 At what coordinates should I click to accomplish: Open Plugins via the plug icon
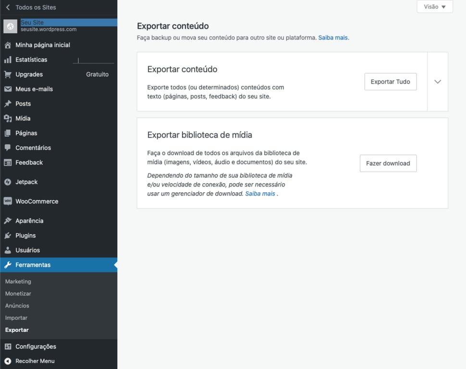pyautogui.click(x=8, y=235)
